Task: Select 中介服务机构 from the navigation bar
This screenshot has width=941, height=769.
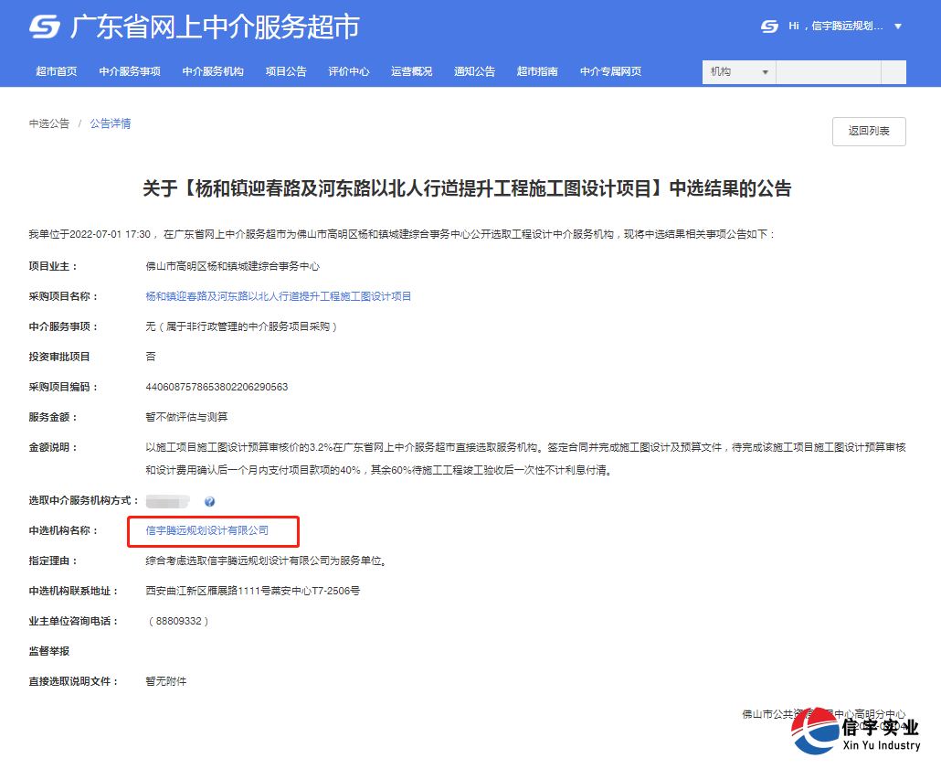Action: [x=213, y=71]
